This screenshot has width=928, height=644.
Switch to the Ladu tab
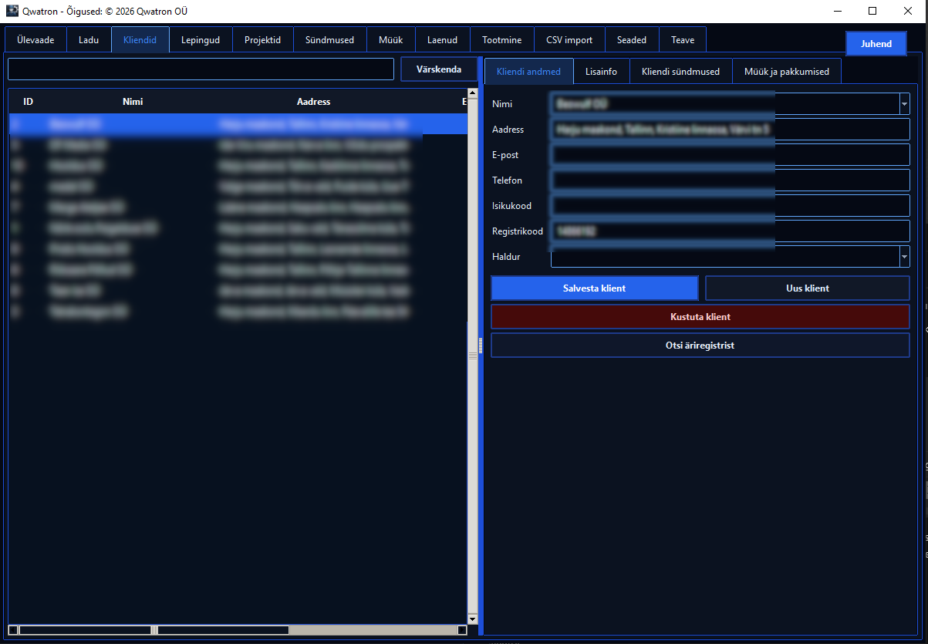click(89, 40)
